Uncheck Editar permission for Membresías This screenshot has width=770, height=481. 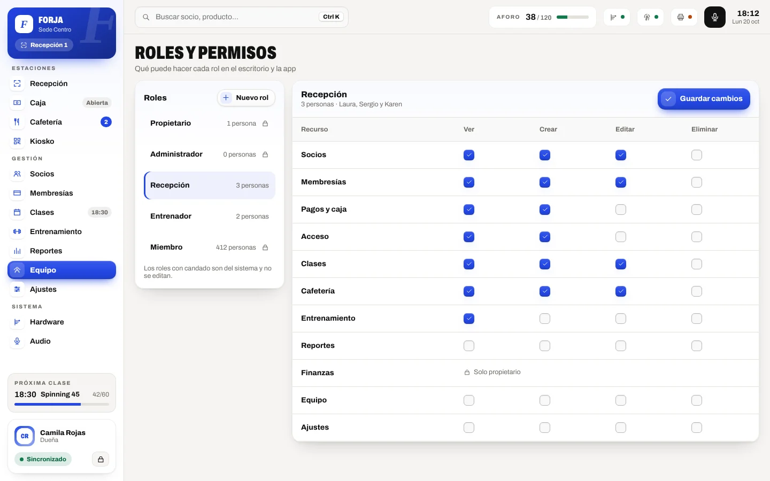[x=621, y=182]
